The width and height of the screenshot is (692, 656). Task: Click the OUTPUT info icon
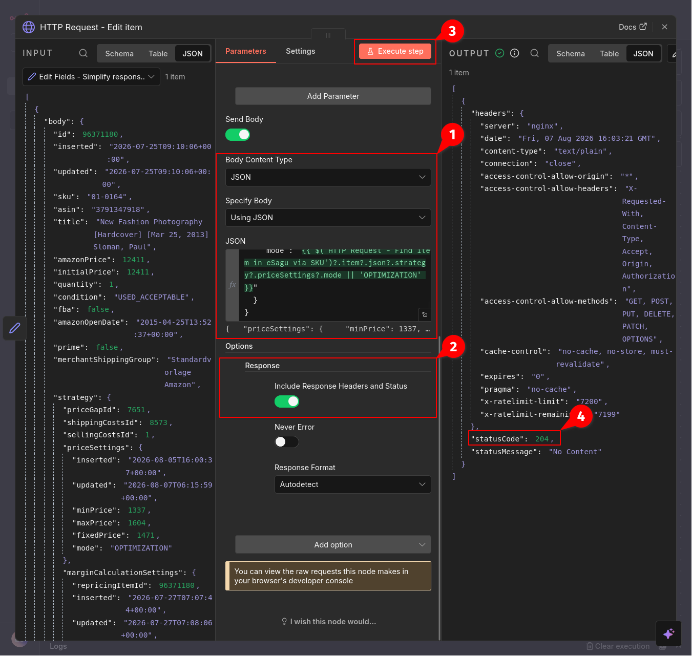point(515,53)
